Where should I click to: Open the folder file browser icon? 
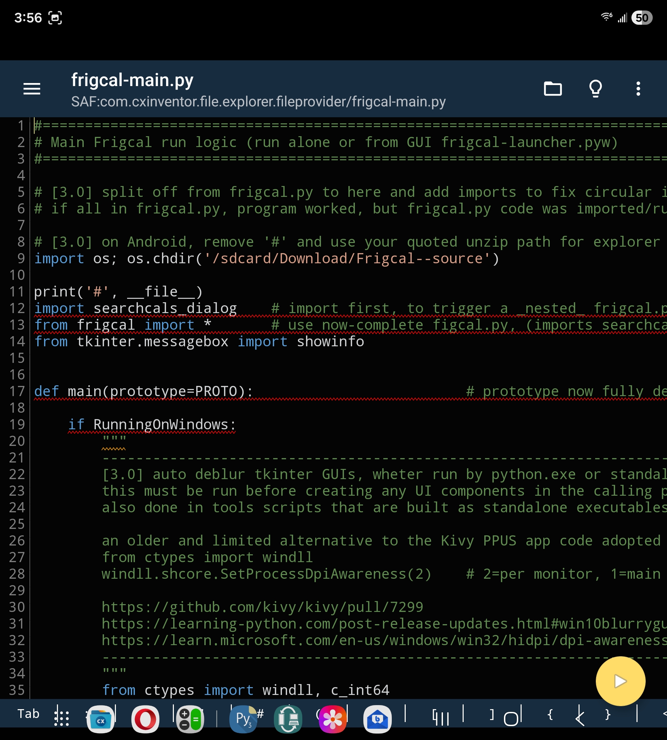click(553, 89)
